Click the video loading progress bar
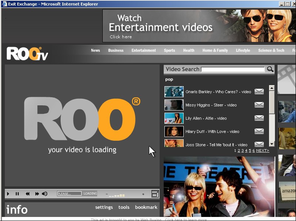 (69, 193)
